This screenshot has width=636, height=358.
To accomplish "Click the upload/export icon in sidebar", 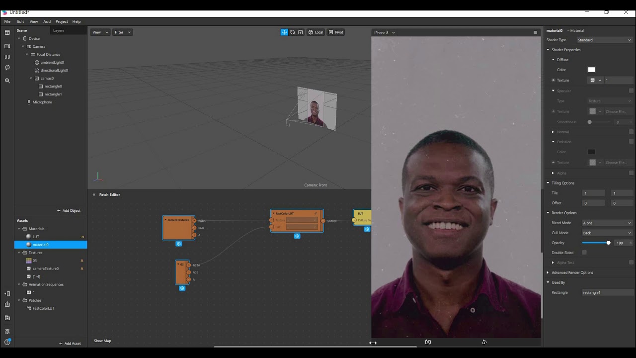I will coord(7,304).
